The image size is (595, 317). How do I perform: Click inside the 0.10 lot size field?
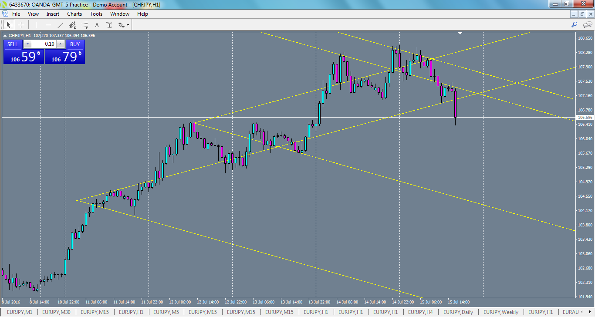coord(49,44)
